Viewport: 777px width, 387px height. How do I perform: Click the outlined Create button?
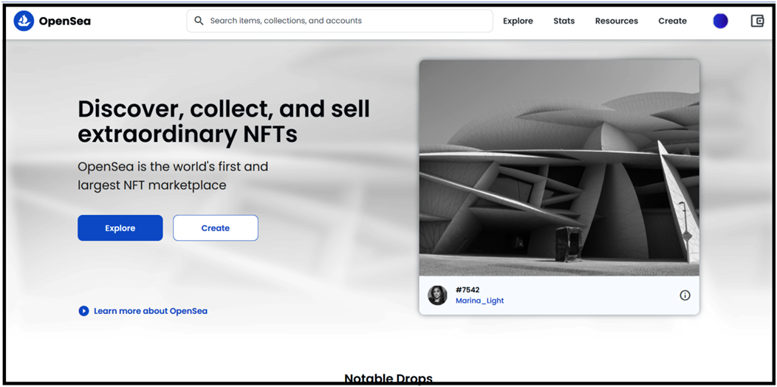216,228
